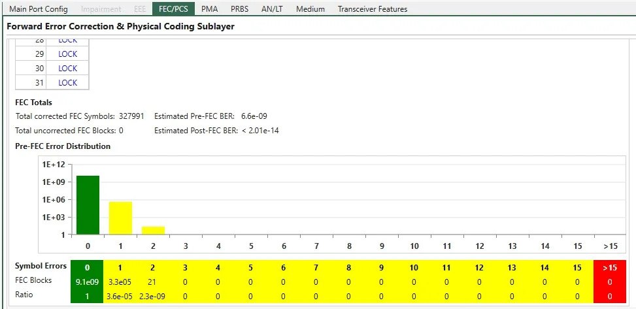Screen dimensions: 636x309
Task: Switch to the PMA tab
Action: click(x=209, y=9)
